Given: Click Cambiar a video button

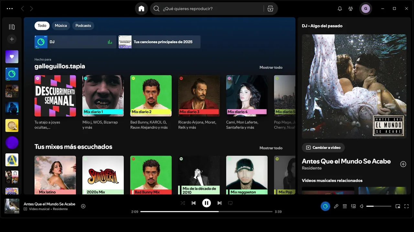Looking at the screenshot, I should click(x=323, y=148).
